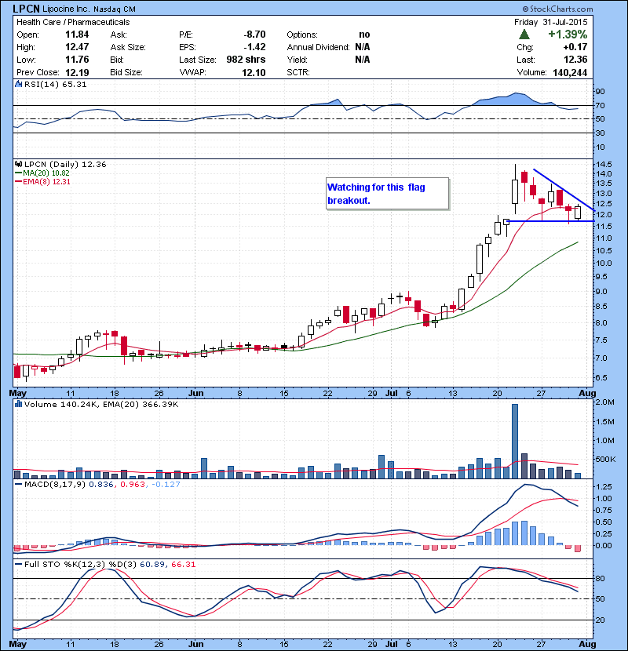Image resolution: width=628 pixels, height=651 pixels.
Task: Click the Prev Close value 12.19
Action: [x=77, y=72]
